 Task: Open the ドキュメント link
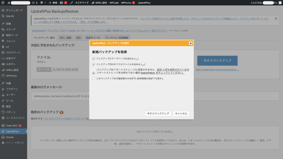pos(143,31)
